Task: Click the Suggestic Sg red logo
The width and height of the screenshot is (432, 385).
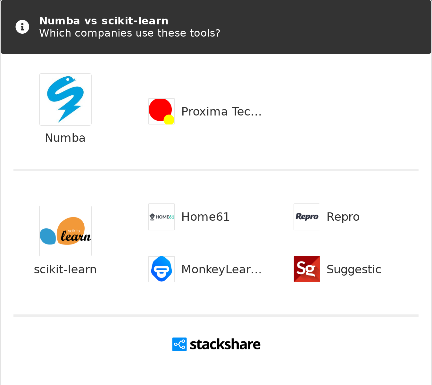Action: click(x=307, y=269)
